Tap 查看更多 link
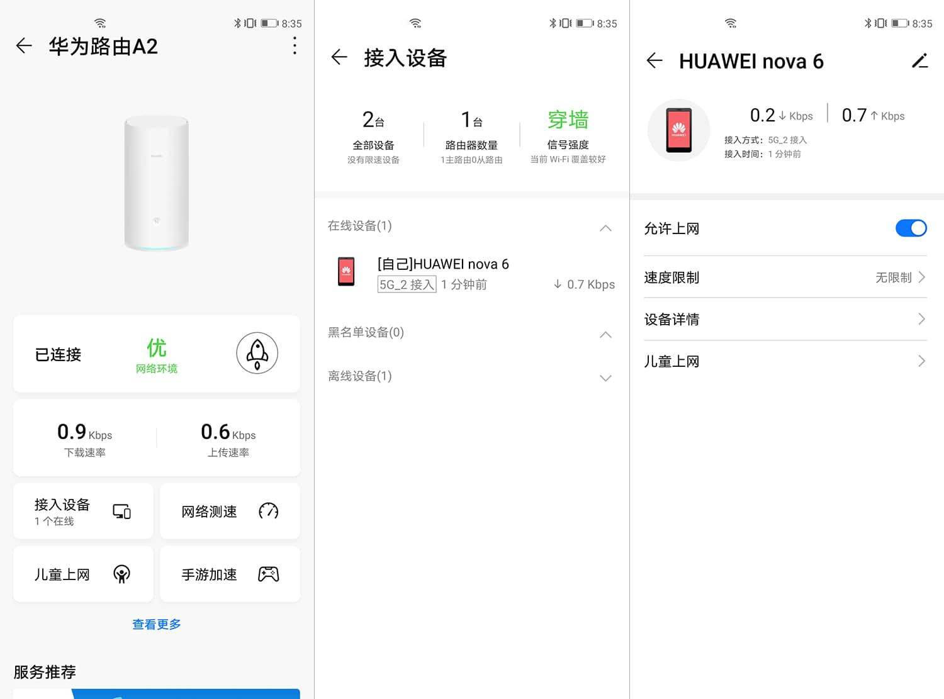Screen dimensions: 944x699 click(x=157, y=624)
